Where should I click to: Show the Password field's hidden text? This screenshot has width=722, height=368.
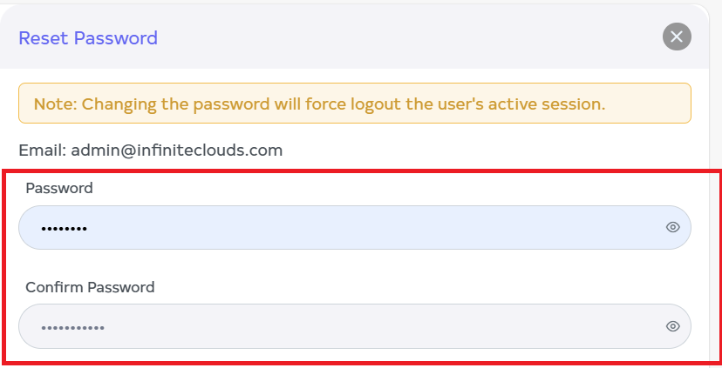(x=672, y=228)
